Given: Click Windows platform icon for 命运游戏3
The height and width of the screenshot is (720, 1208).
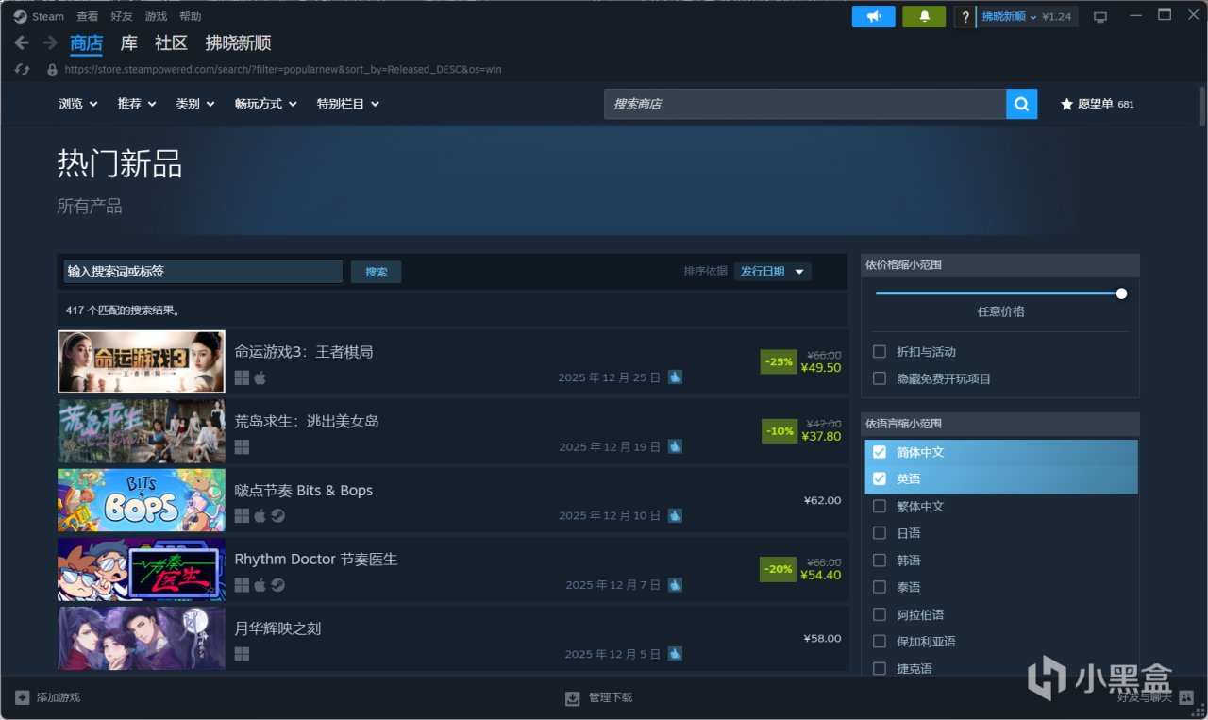Looking at the screenshot, I should [x=242, y=377].
